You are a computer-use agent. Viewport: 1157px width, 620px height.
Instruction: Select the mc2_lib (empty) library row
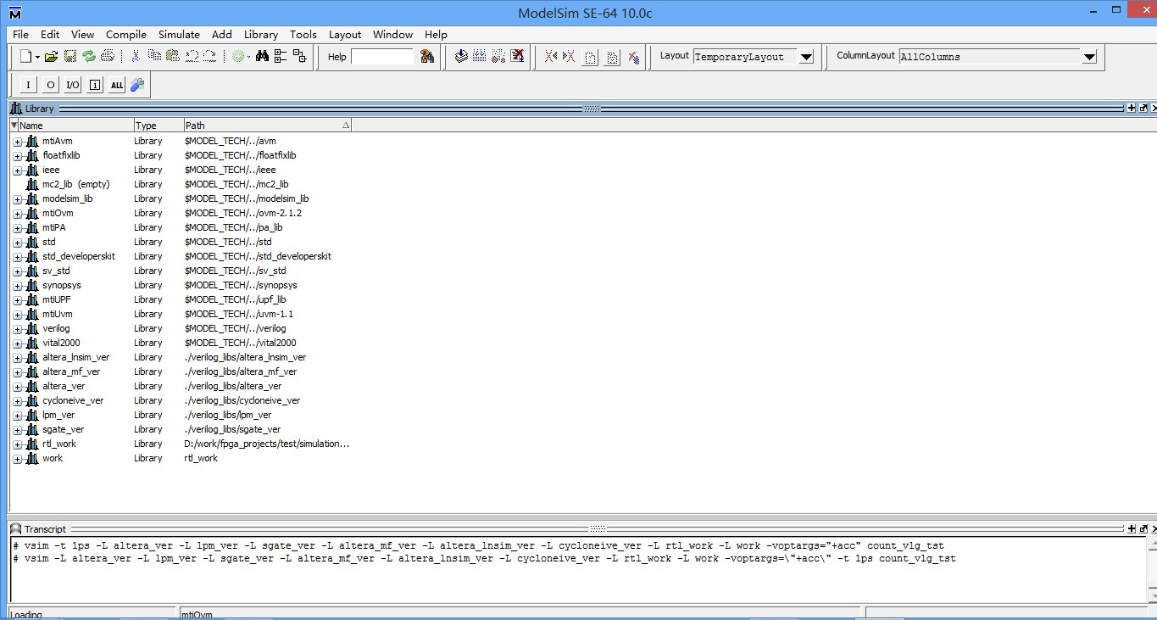tap(181, 184)
